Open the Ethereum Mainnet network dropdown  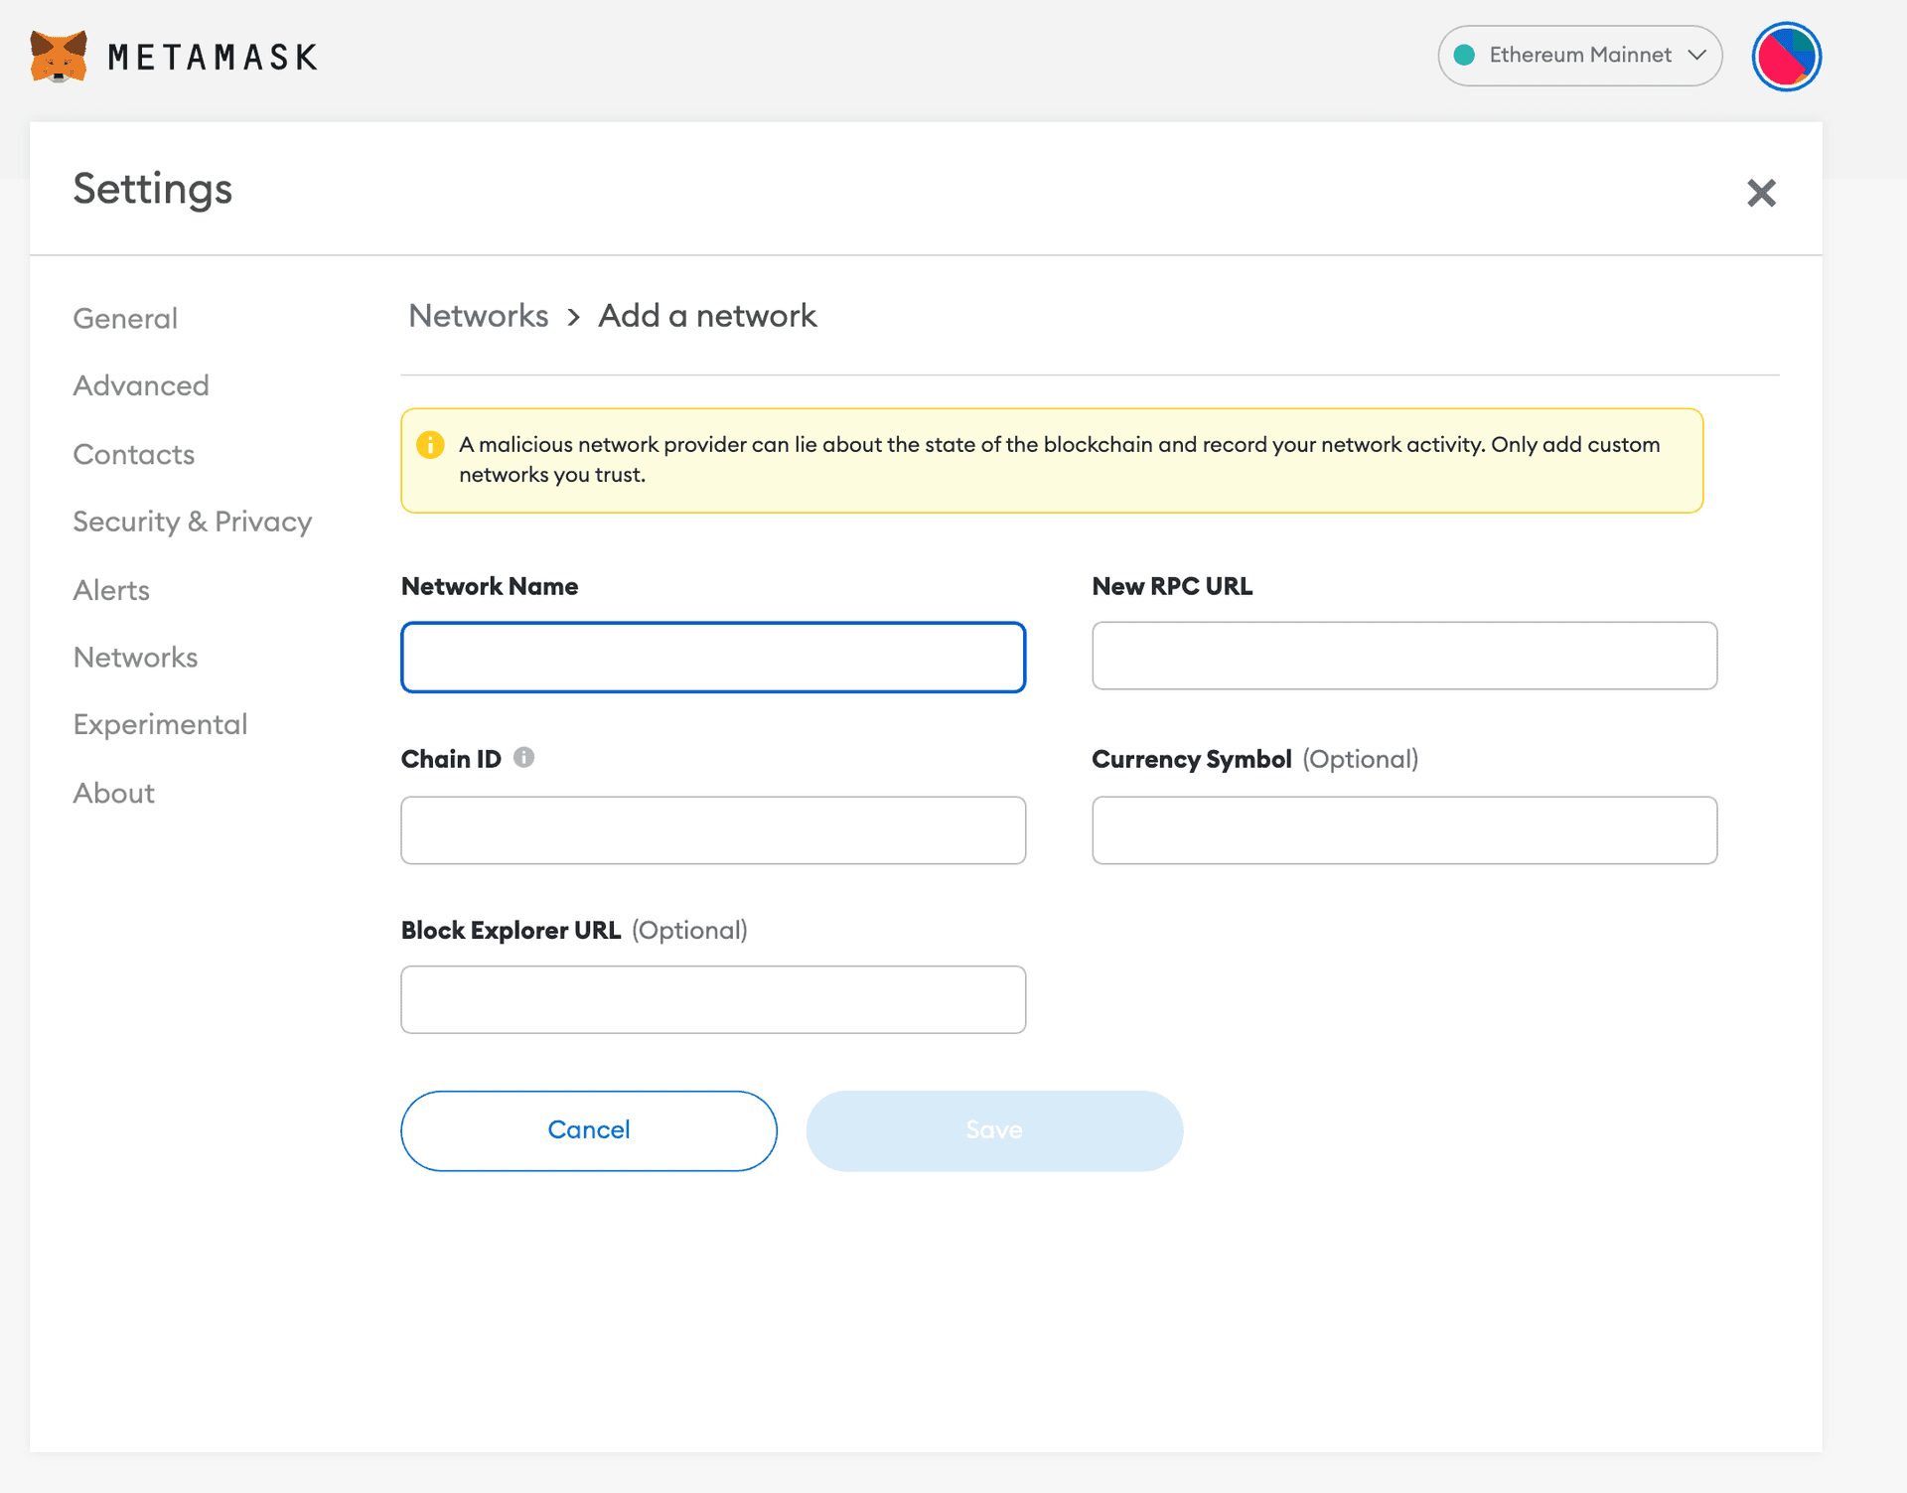click(x=1579, y=56)
